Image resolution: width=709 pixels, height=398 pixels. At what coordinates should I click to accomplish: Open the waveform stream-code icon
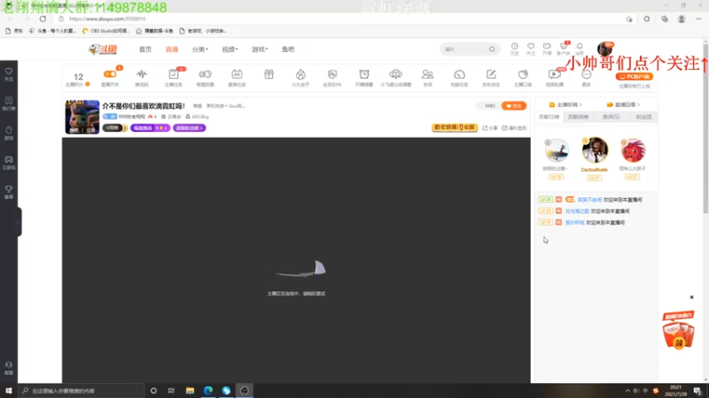point(142,74)
